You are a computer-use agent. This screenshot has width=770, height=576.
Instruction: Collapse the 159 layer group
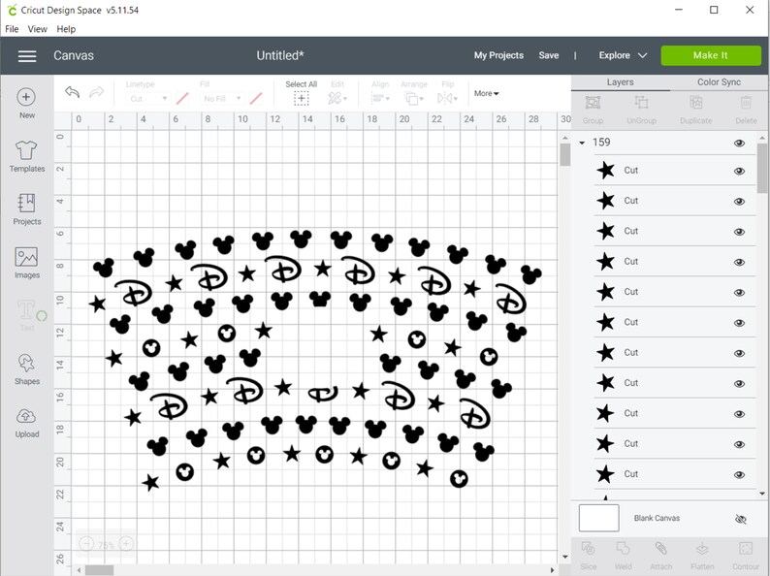pos(582,143)
